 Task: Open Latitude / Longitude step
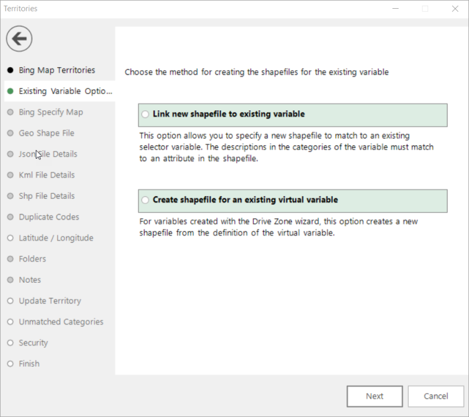coord(56,238)
